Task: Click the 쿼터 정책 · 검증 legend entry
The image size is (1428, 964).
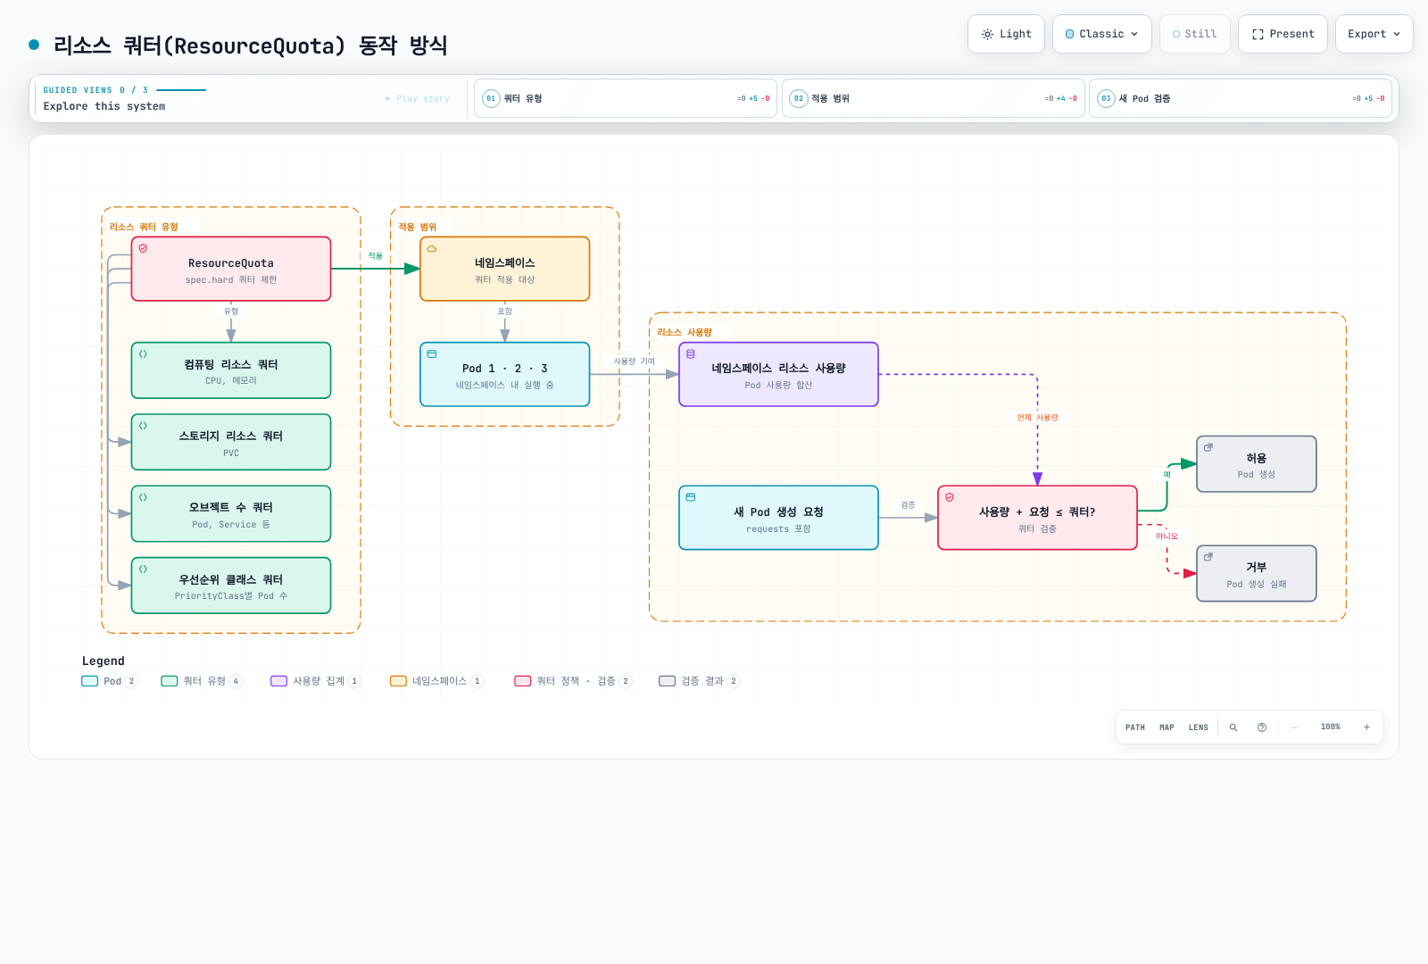Action: point(573,681)
